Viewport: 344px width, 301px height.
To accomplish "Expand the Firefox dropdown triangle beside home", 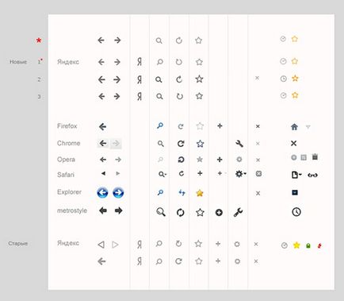I will pyautogui.click(x=308, y=127).
